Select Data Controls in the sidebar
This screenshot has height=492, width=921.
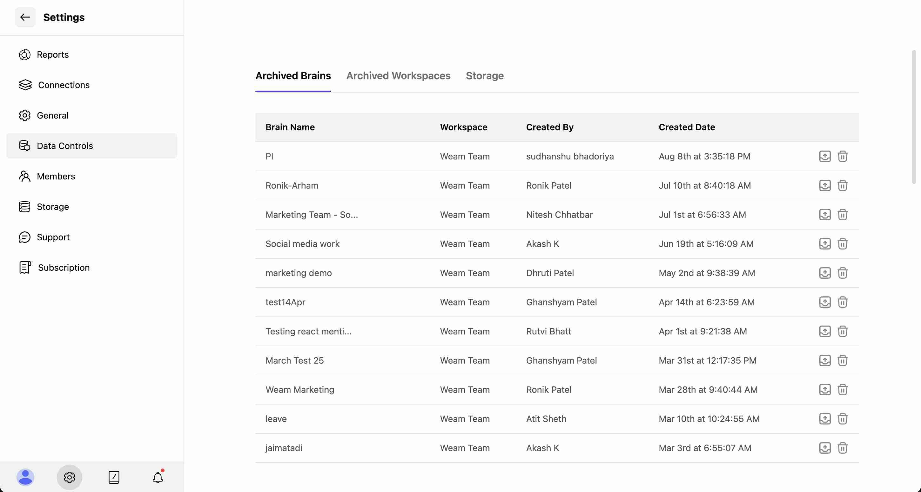click(x=91, y=146)
